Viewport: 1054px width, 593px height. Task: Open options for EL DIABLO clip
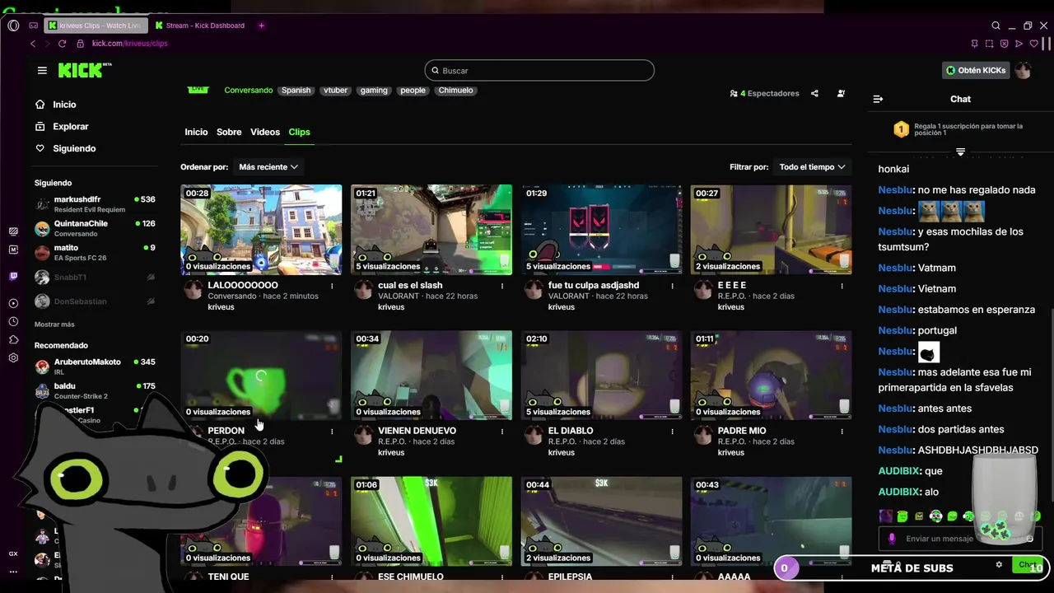tap(673, 431)
